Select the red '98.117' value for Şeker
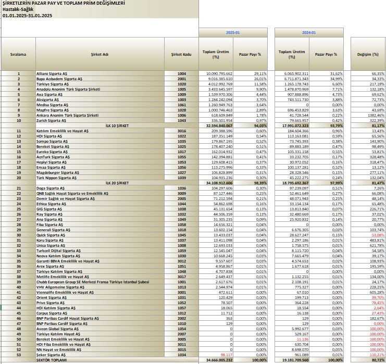 click(x=216, y=355)
